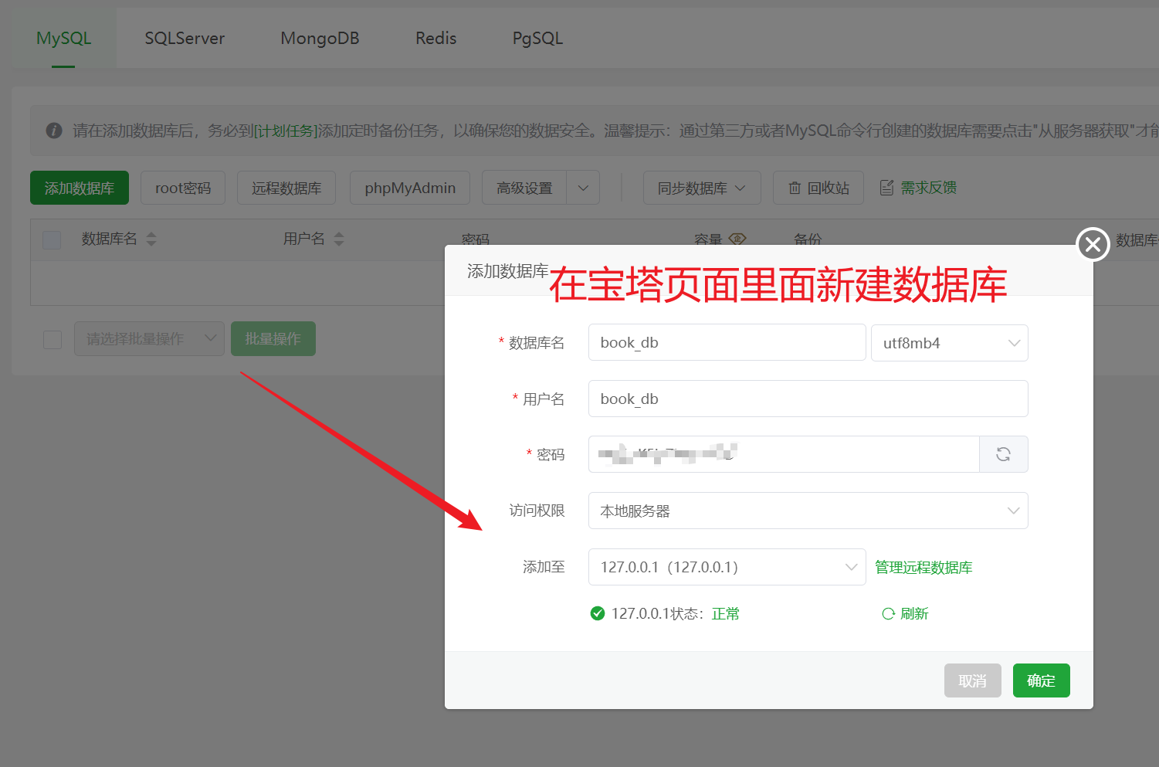Toggle capacity eye icon in header
1159x767 pixels.
point(737,239)
